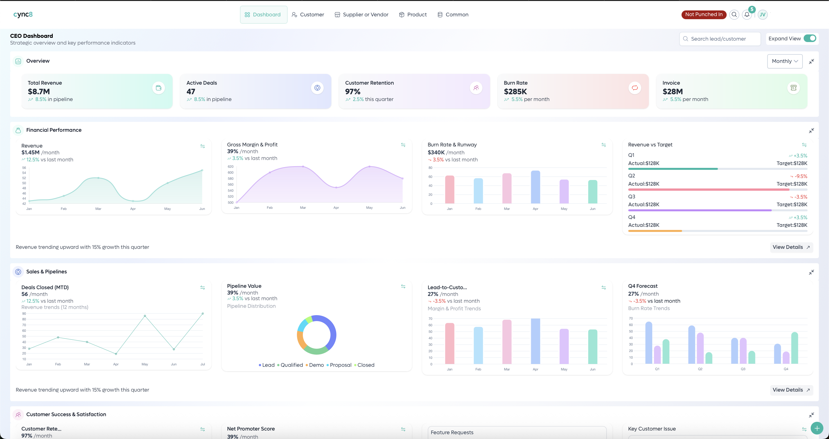Collapse the Financial Performance section
This screenshot has width=829, height=439.
coord(812,130)
